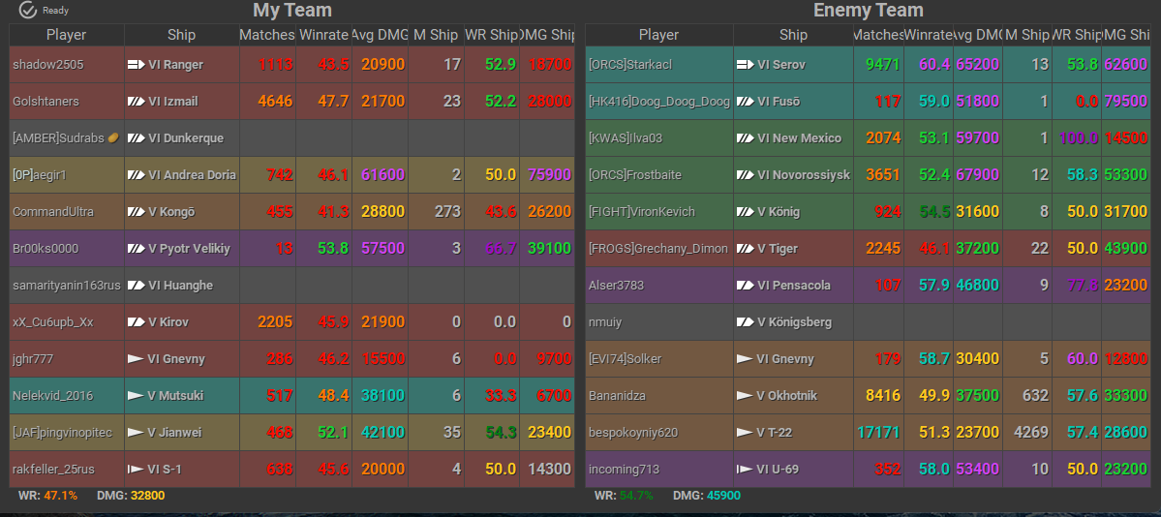This screenshot has width=1161, height=517.
Task: Click the cruiser icon beside Huanghe
Action: tap(136, 286)
